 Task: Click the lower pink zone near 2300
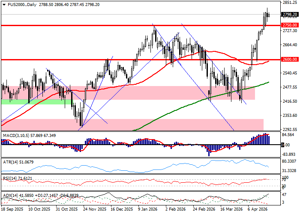point(171,125)
